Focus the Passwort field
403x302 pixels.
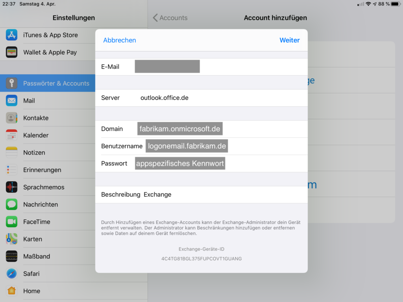[x=180, y=164]
